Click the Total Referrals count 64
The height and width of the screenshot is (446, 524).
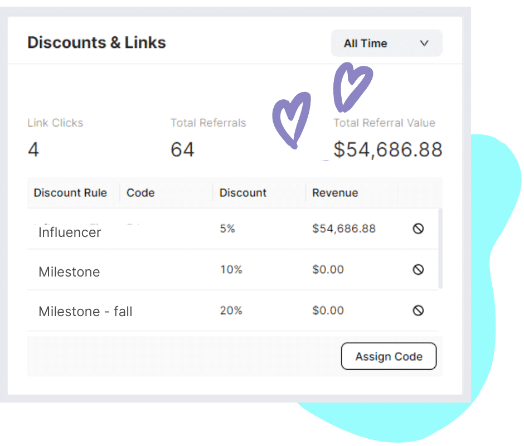pos(182,149)
